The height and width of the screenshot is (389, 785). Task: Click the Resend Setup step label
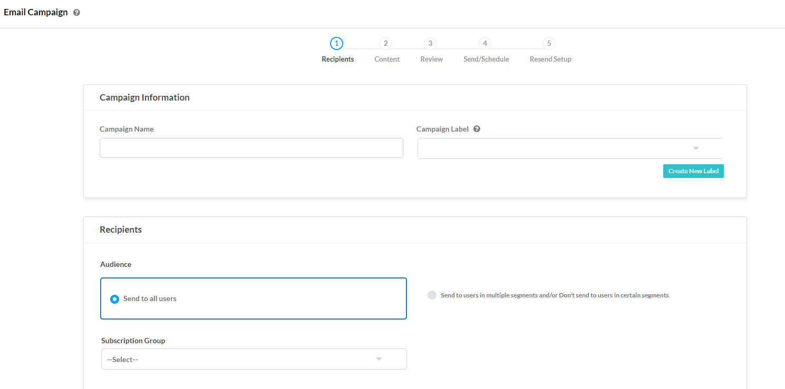click(x=550, y=59)
